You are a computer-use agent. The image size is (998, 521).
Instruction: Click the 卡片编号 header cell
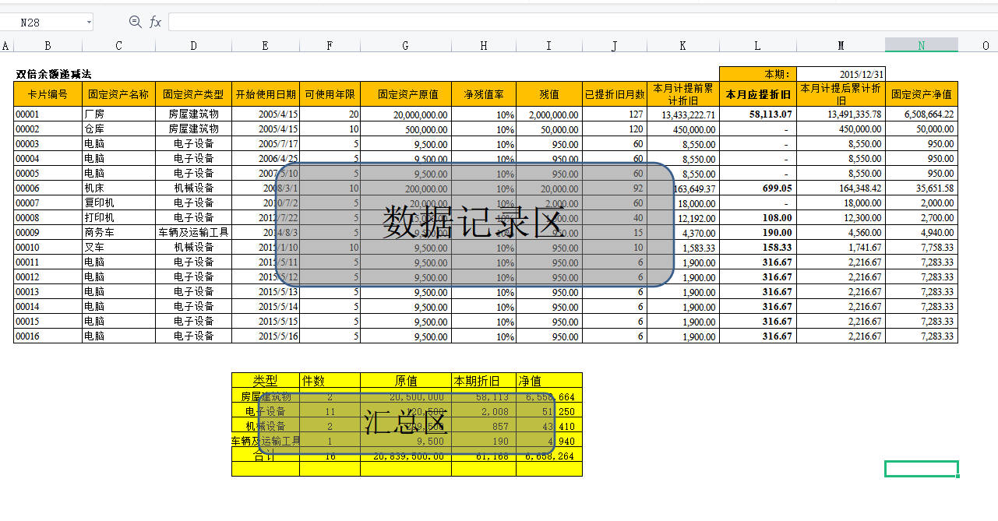[48, 94]
